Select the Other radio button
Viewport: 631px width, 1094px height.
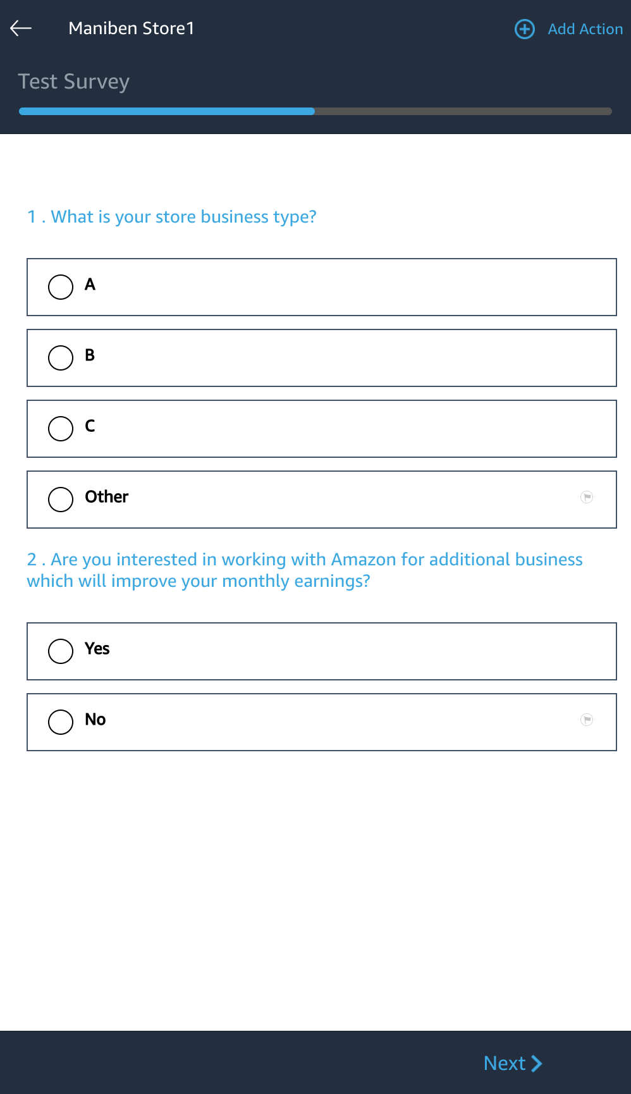pos(61,500)
